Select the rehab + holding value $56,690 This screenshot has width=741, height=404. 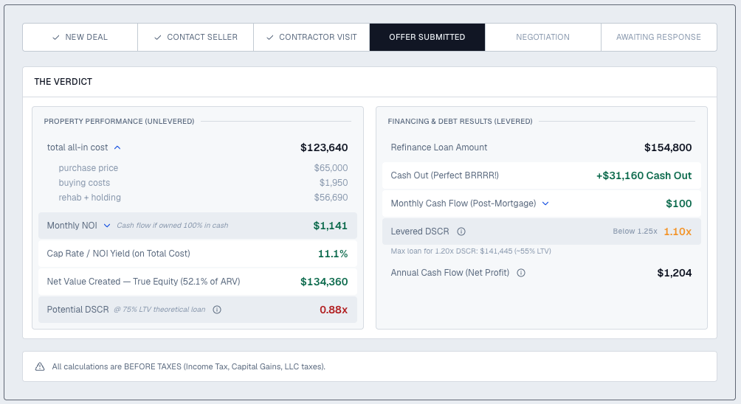coord(331,198)
